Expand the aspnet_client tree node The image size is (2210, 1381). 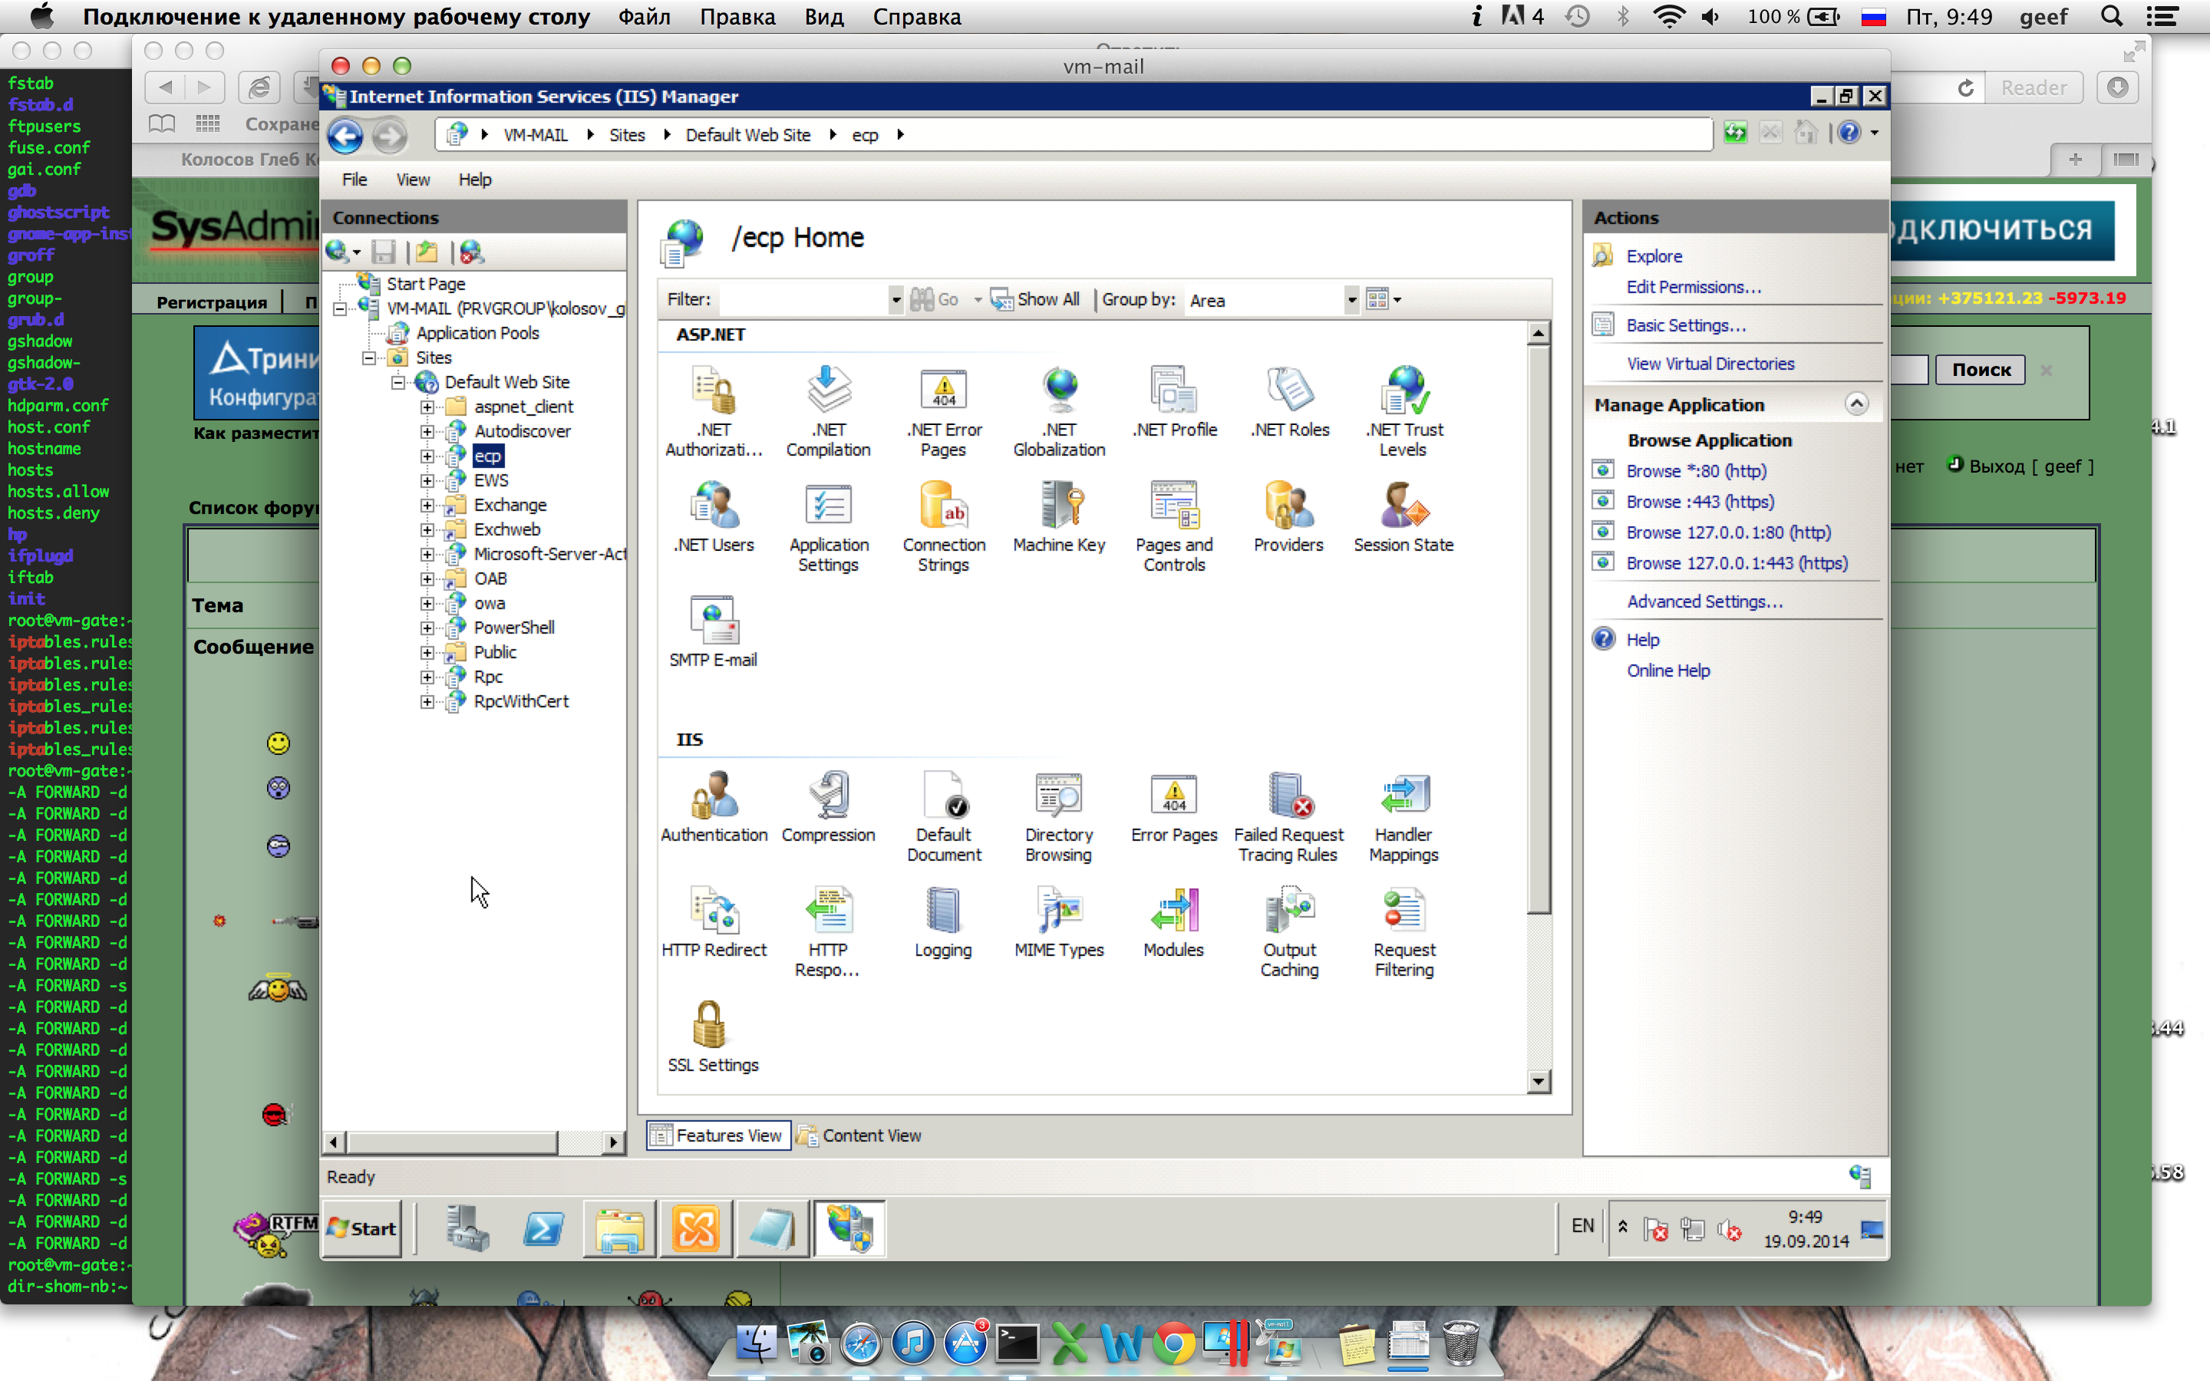click(x=427, y=407)
